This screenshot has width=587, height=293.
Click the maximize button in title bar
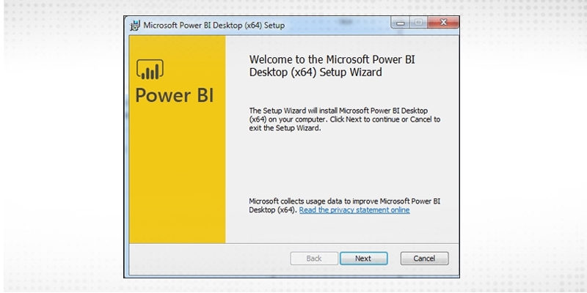(418, 23)
